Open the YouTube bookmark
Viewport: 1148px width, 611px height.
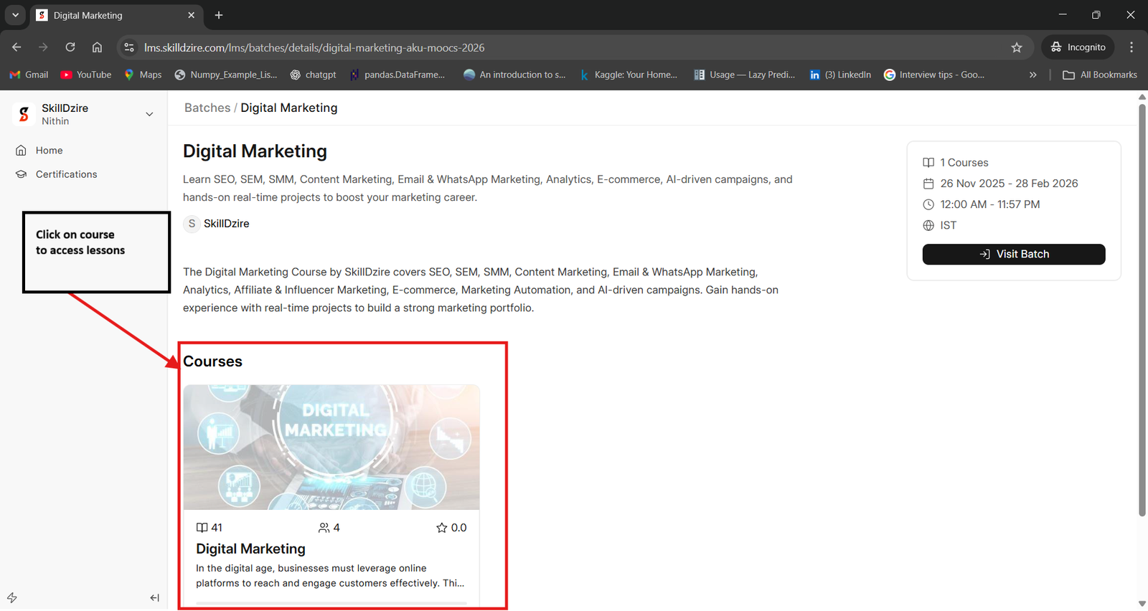click(86, 75)
